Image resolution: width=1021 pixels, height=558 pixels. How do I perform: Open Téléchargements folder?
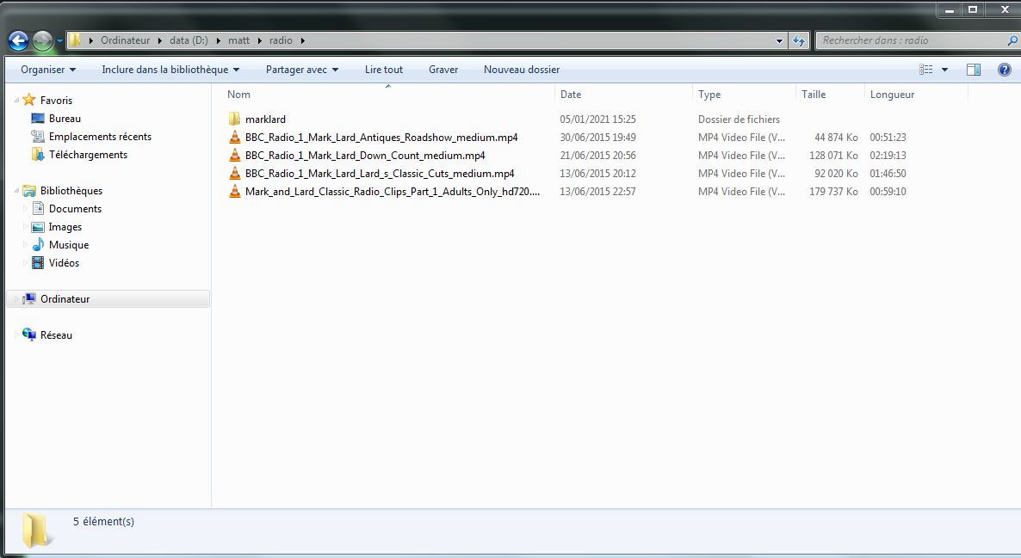point(88,155)
